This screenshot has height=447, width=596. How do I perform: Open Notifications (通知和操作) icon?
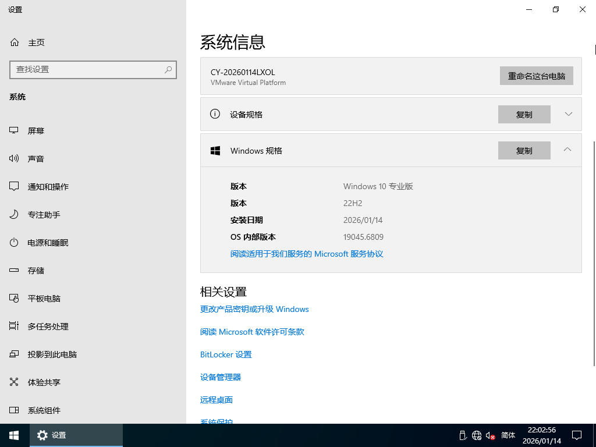[x=15, y=187]
